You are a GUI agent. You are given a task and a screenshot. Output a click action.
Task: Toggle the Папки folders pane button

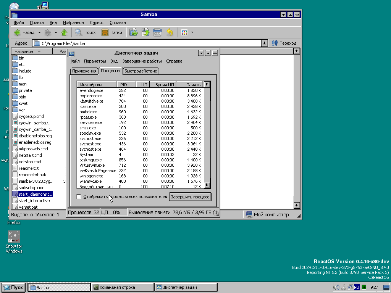click(x=112, y=32)
